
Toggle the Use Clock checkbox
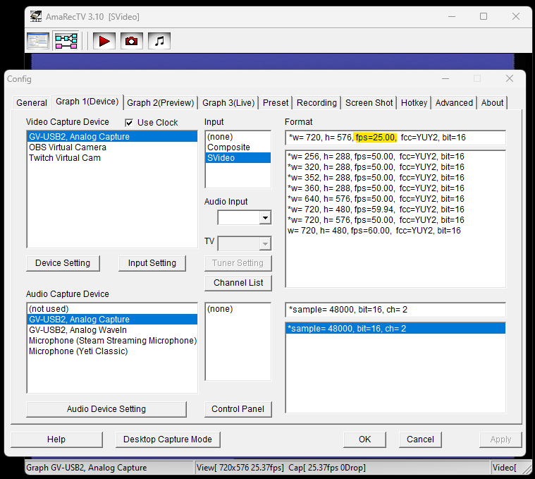click(x=129, y=123)
